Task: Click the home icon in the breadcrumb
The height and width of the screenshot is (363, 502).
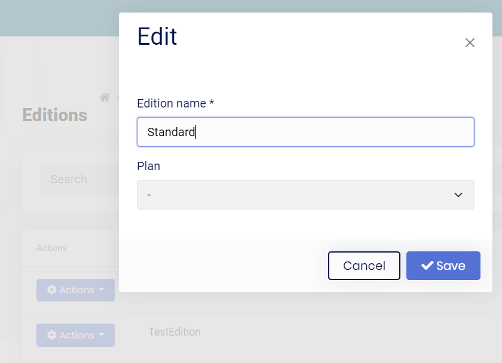Action: (105, 97)
